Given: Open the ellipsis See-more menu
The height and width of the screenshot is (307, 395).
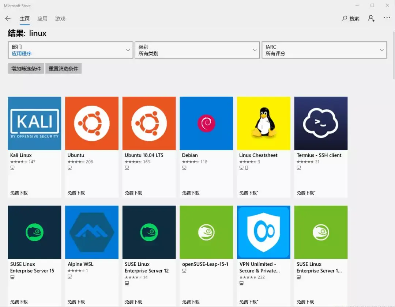Looking at the screenshot, I should point(387,18).
